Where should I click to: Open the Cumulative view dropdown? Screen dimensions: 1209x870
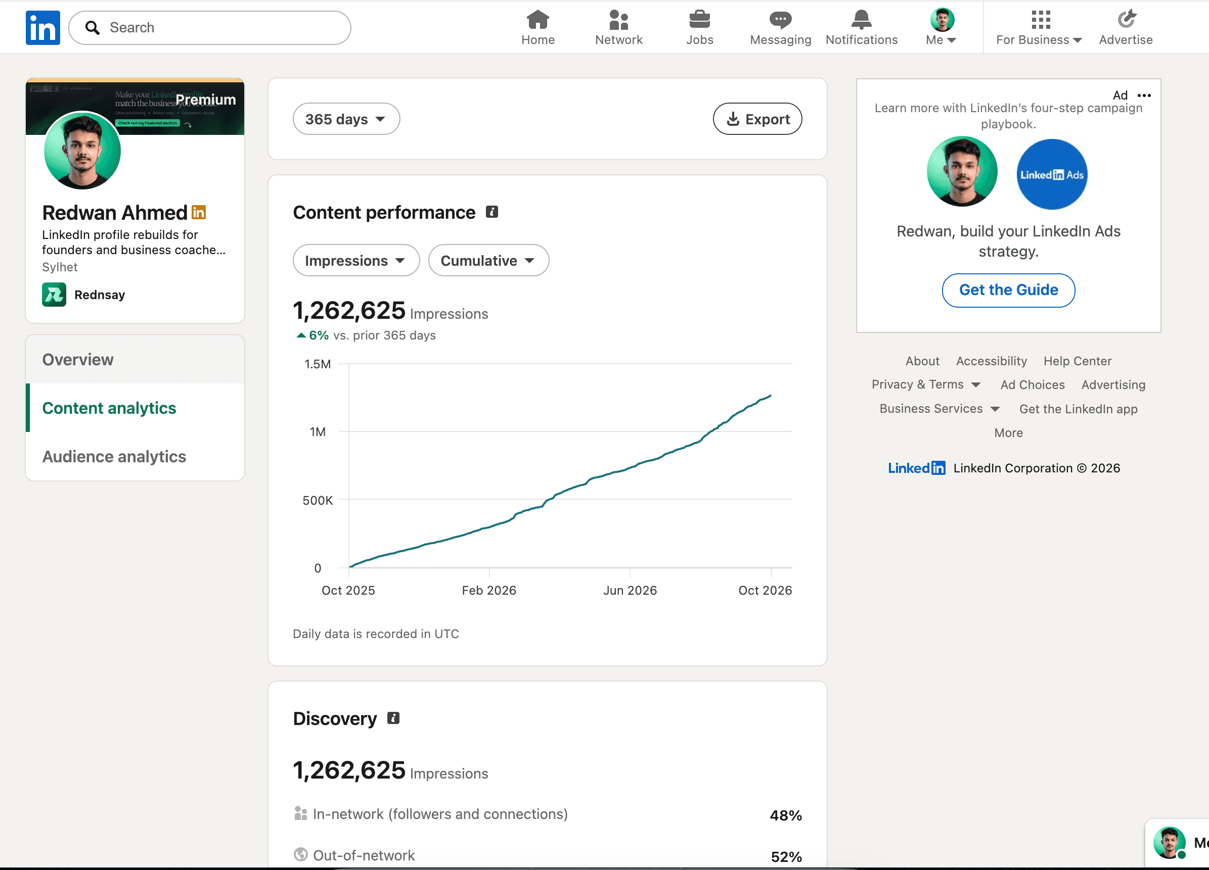[488, 261]
